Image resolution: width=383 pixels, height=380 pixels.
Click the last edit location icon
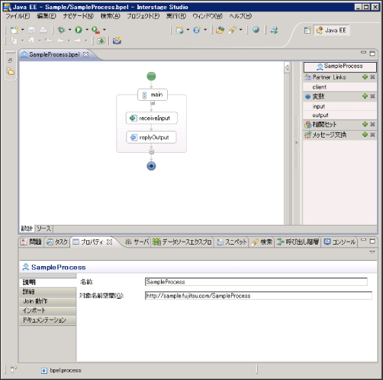tap(48, 41)
